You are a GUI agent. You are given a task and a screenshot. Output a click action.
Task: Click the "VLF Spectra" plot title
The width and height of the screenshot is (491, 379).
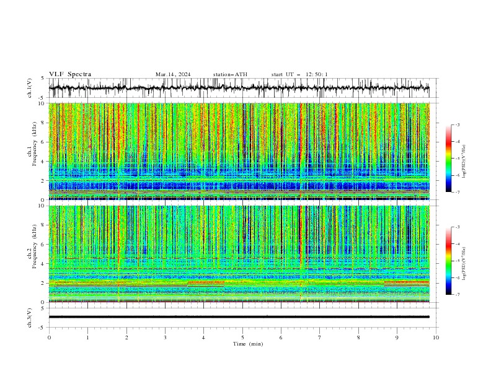click(70, 74)
